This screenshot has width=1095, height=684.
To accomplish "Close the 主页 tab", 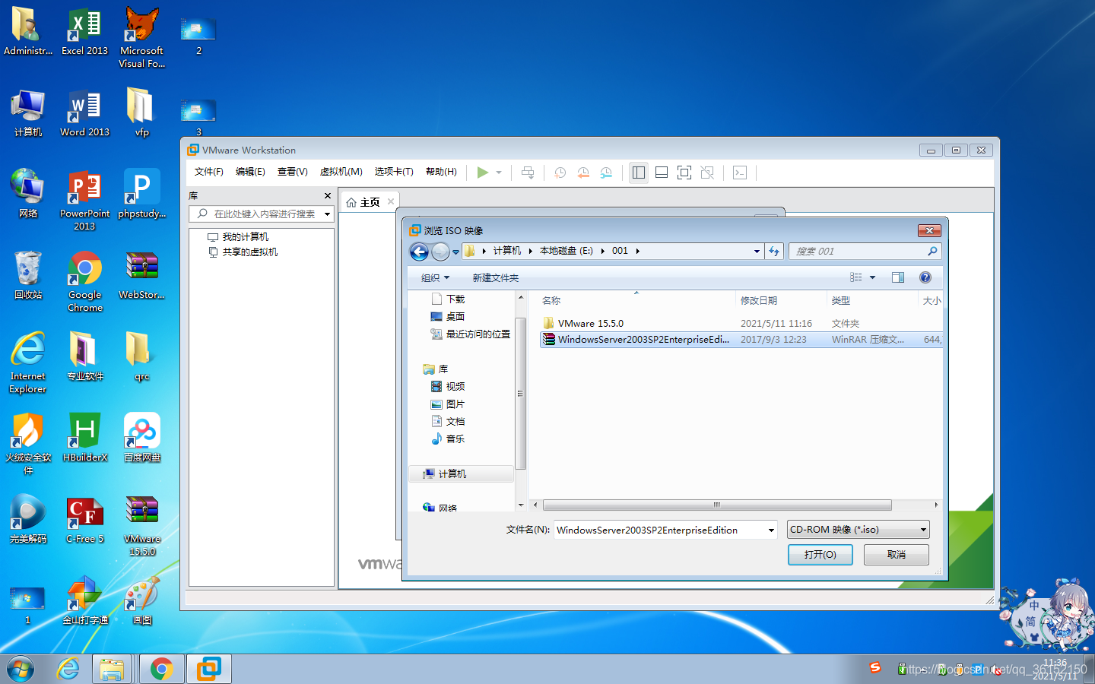I will (x=391, y=201).
